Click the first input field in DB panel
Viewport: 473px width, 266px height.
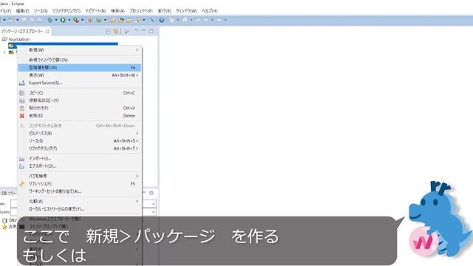coord(14,204)
